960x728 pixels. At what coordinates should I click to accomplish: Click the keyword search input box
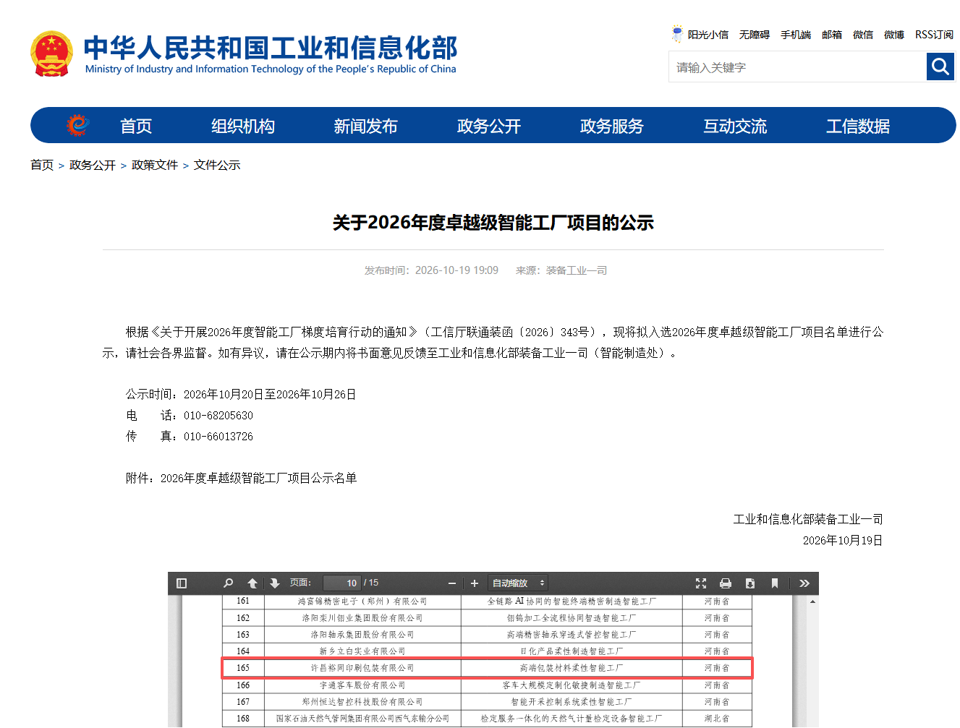(797, 67)
